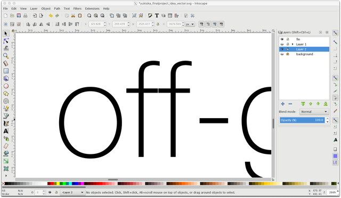Toggle visibility eye of Layer 1

click(x=282, y=44)
